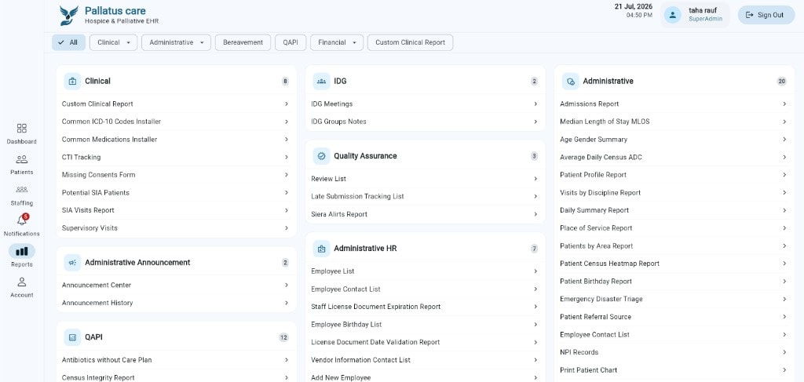Screen dimensions: 804x382
Task: Open Common Medications Installer
Action: pos(177,140)
